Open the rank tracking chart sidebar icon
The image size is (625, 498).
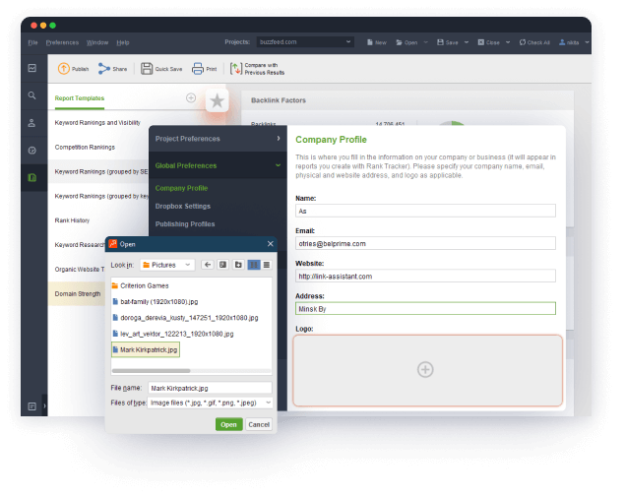pos(32,68)
